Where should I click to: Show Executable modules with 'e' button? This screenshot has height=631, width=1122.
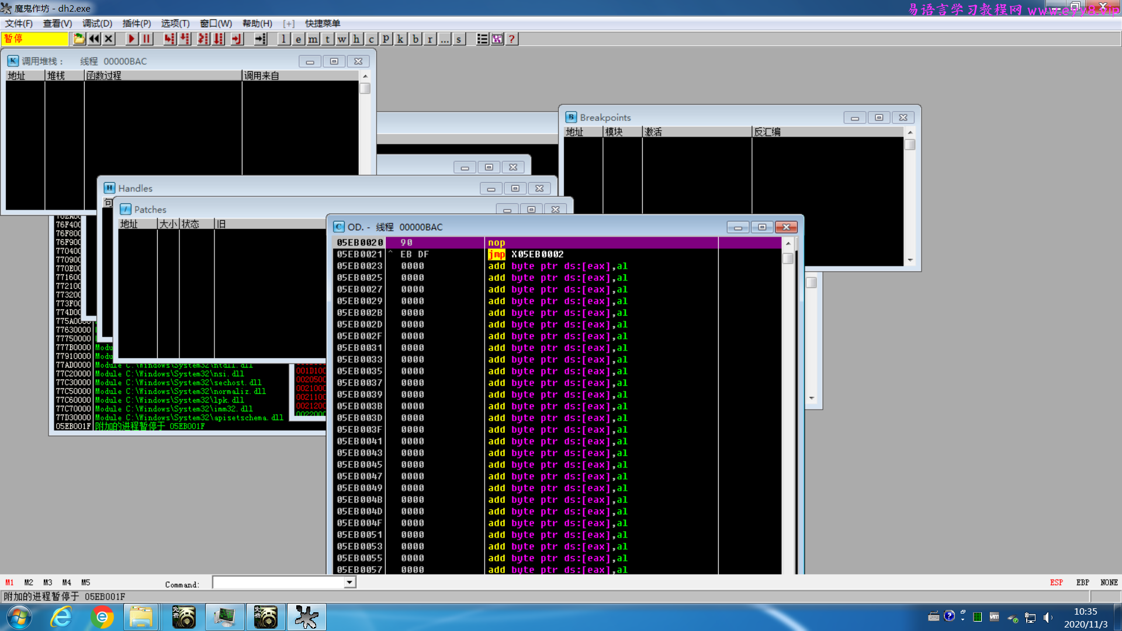(x=298, y=39)
